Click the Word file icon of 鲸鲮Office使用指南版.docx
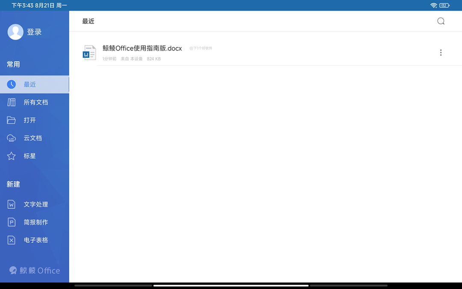462x289 pixels. [89, 53]
